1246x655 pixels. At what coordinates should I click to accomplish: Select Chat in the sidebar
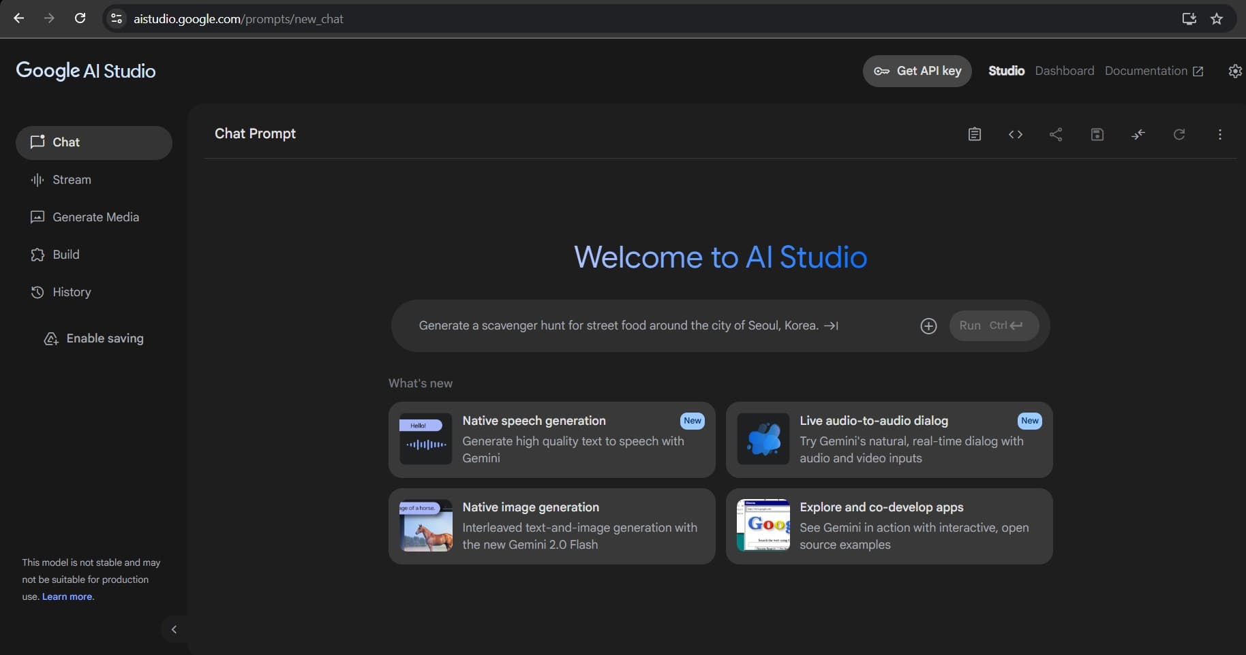point(94,142)
